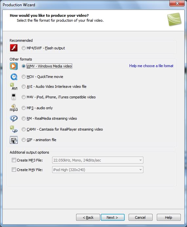Screen dimensions: 187x227
Task: Pick MP3 audio only format
Action: pyautogui.click(x=24, y=108)
